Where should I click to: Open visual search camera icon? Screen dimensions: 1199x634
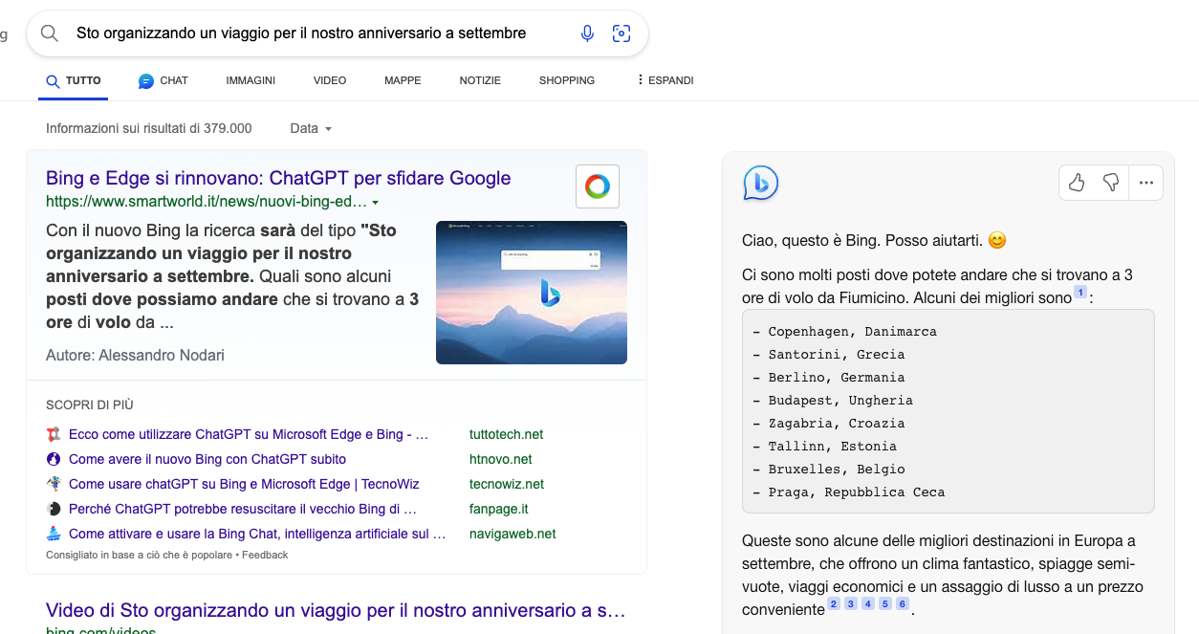(x=621, y=33)
